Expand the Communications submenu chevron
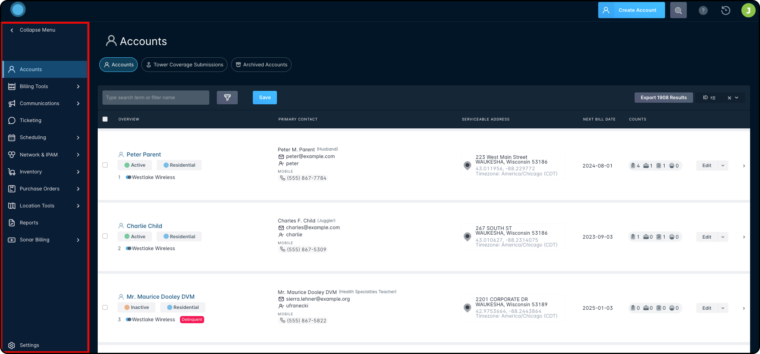Viewport: 760px width, 354px height. [x=78, y=104]
